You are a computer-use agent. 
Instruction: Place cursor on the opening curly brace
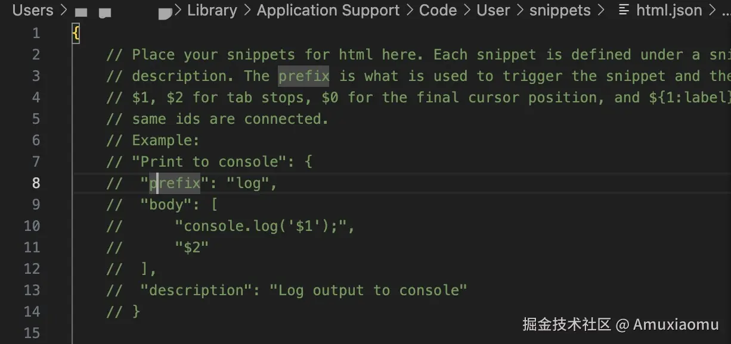pyautogui.click(x=76, y=33)
